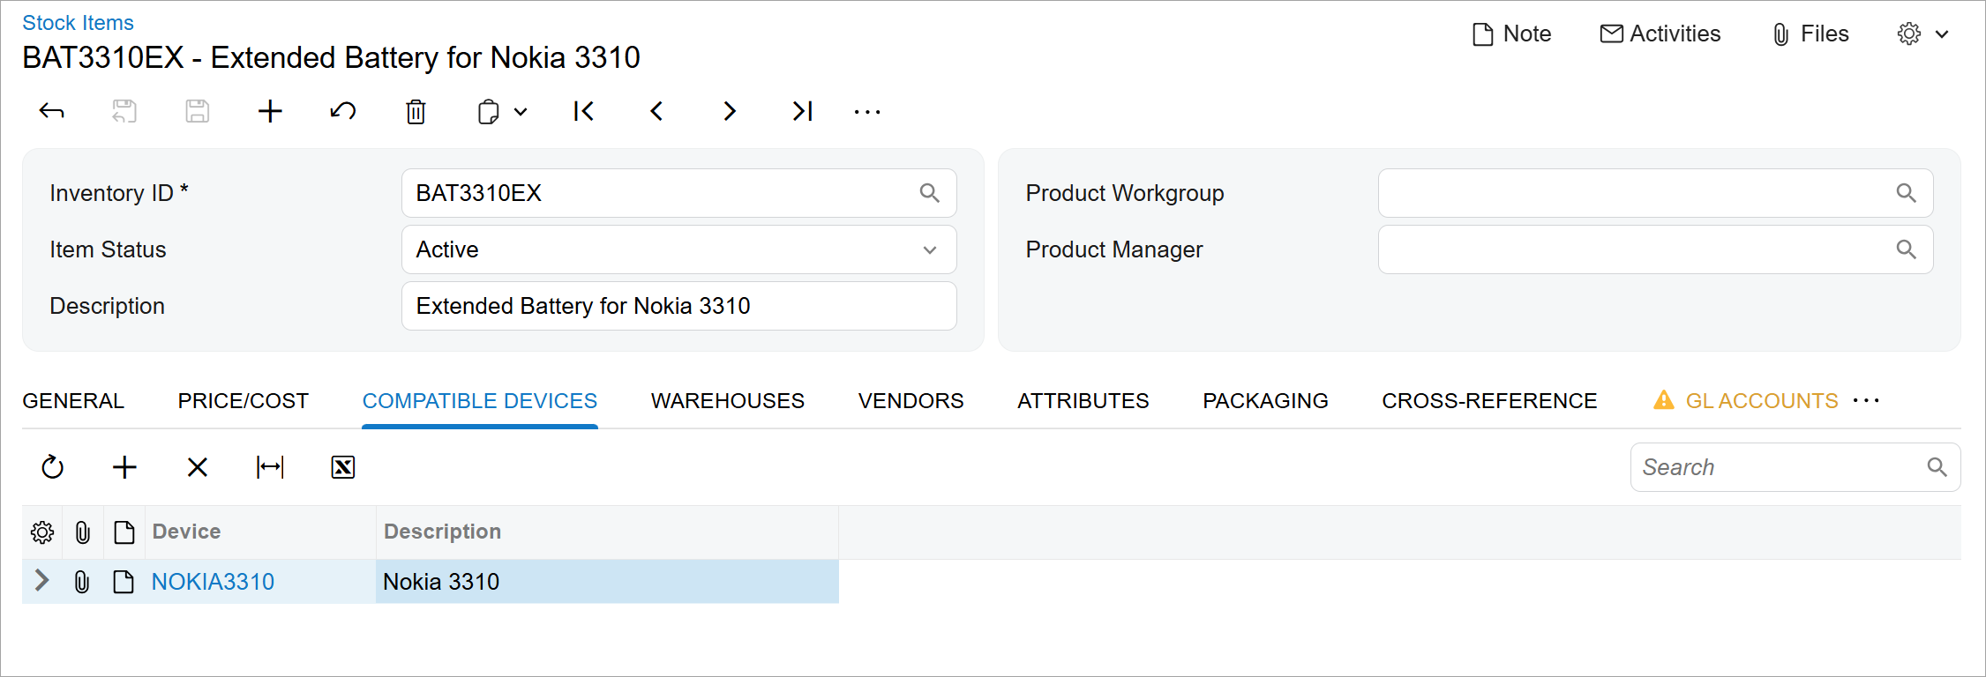Refresh the compatible devices grid
The height and width of the screenshot is (677, 1986).
pyautogui.click(x=53, y=467)
